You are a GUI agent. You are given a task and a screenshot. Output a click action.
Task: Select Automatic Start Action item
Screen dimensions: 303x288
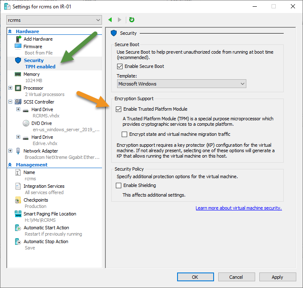click(47, 228)
